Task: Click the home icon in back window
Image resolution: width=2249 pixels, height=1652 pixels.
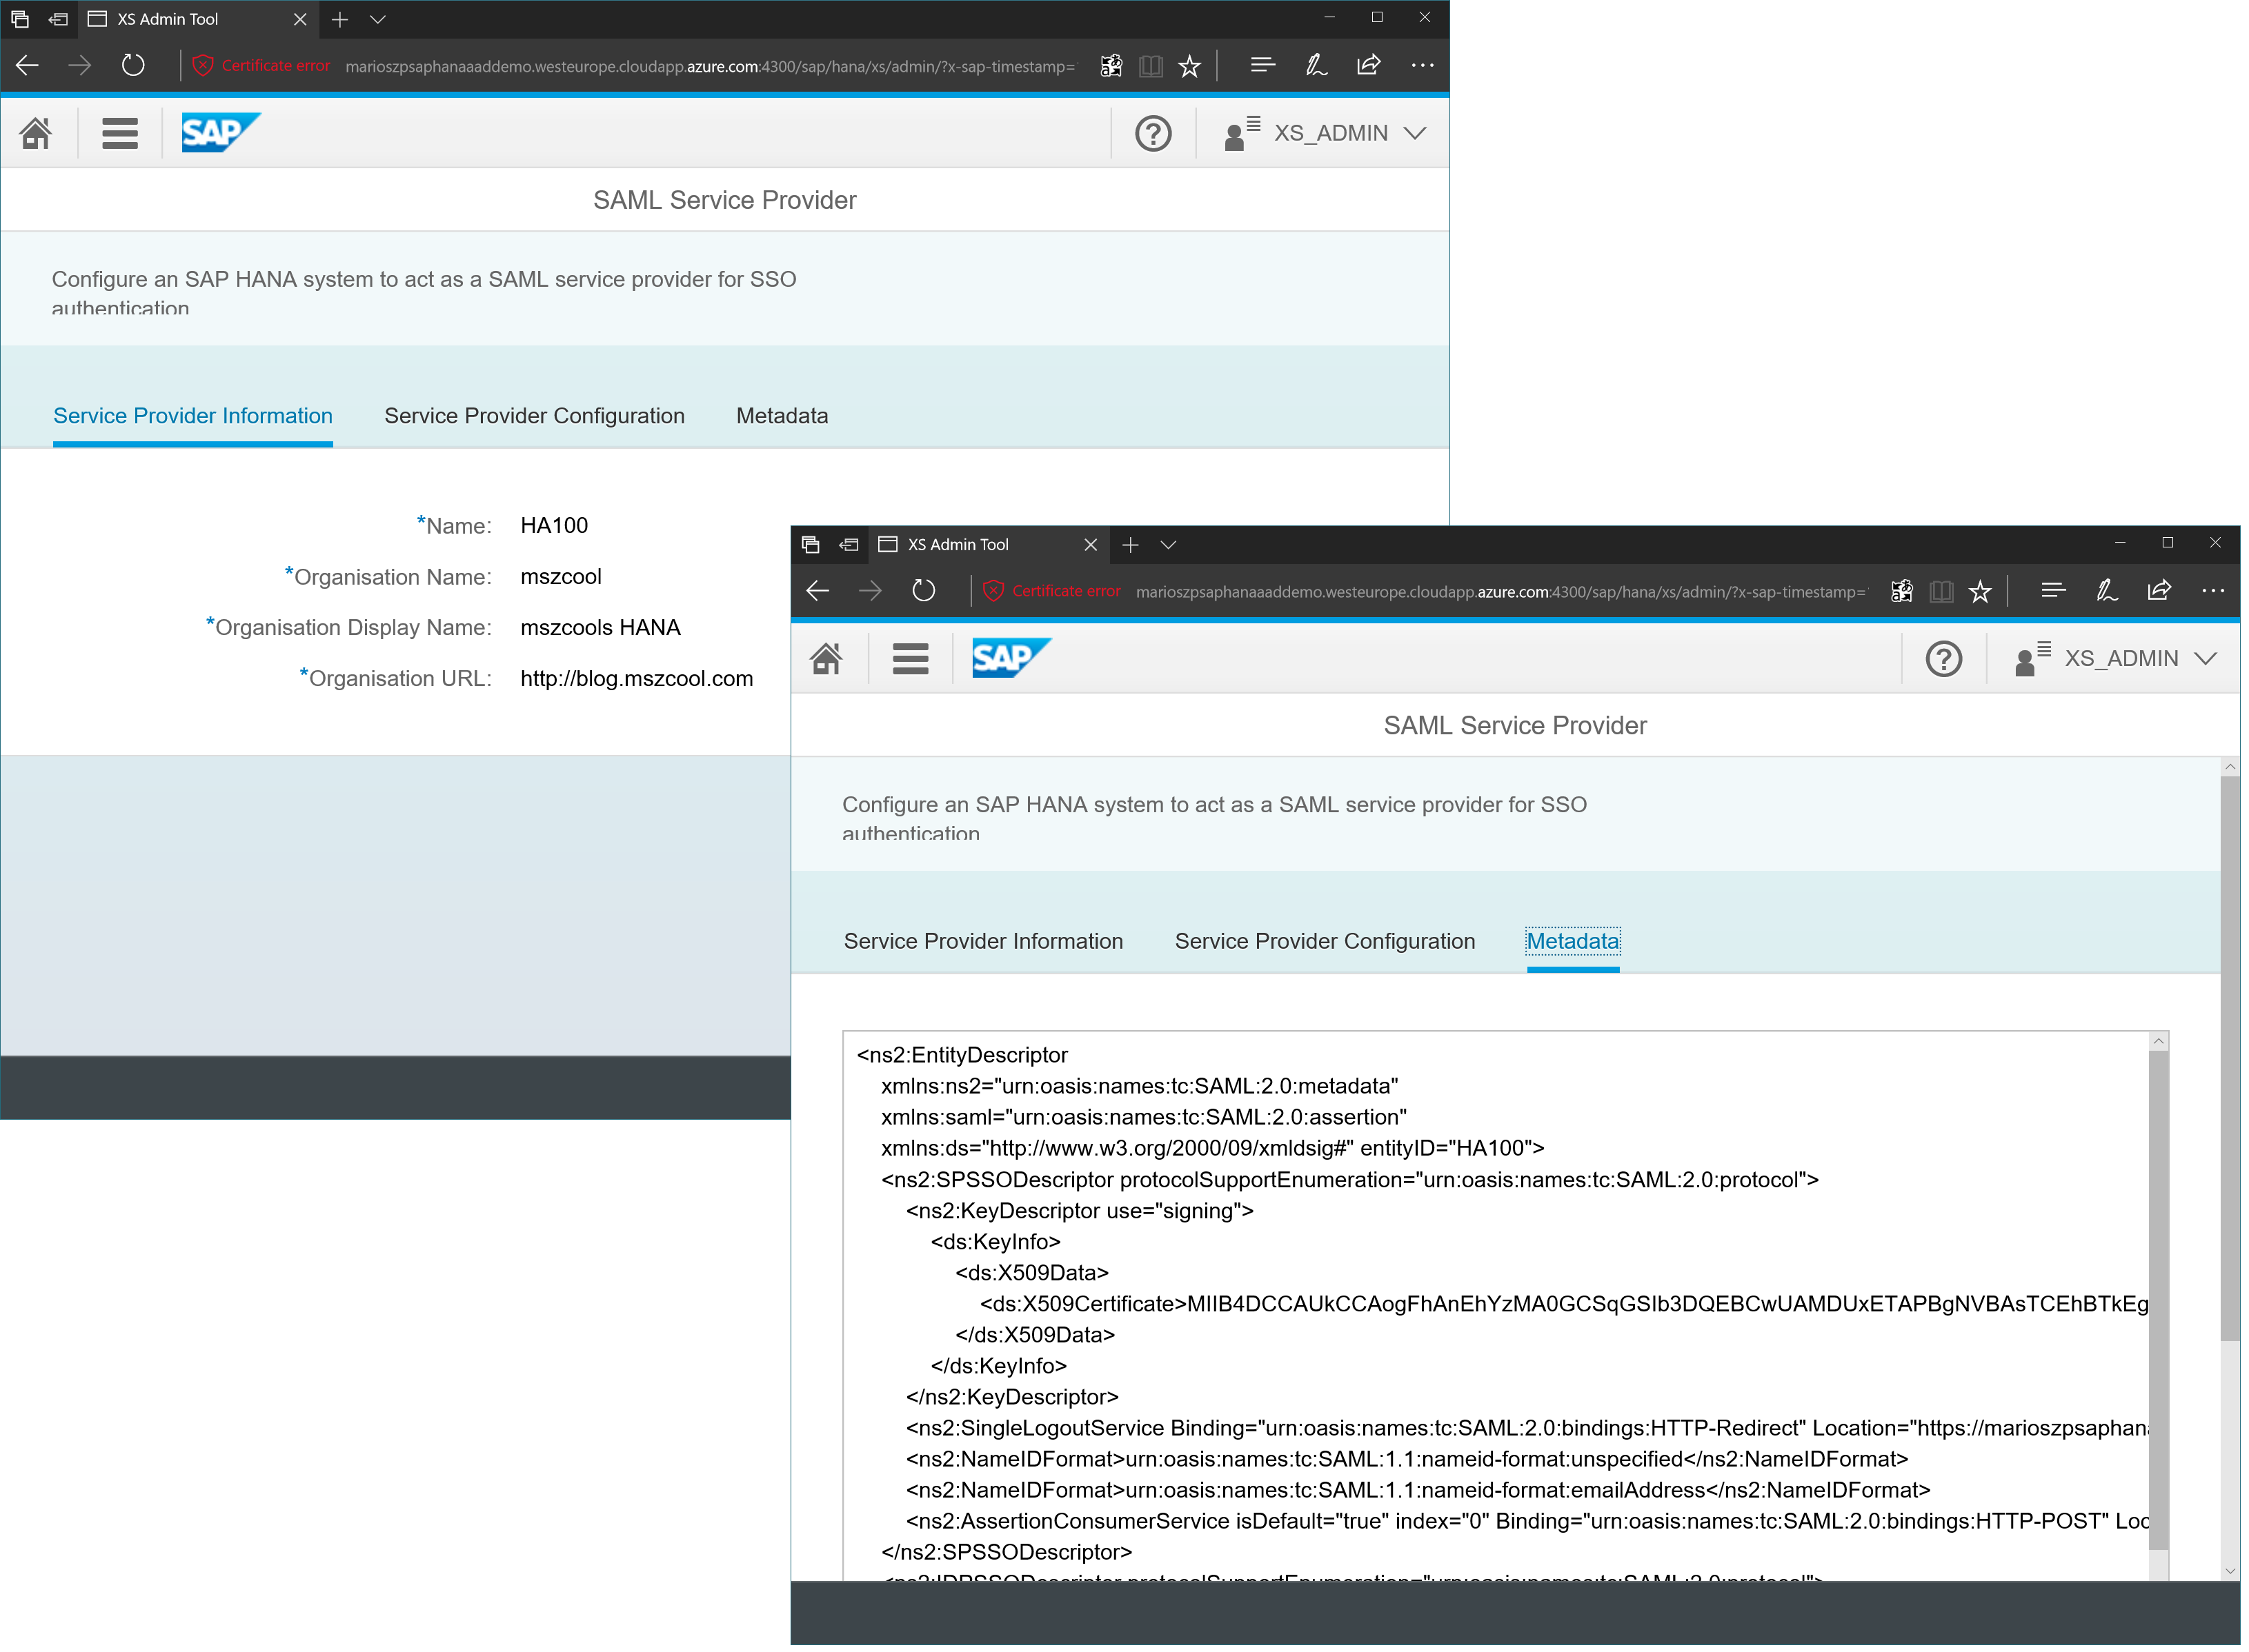Action: [x=36, y=133]
